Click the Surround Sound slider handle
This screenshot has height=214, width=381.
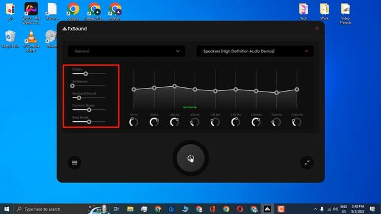(x=79, y=97)
